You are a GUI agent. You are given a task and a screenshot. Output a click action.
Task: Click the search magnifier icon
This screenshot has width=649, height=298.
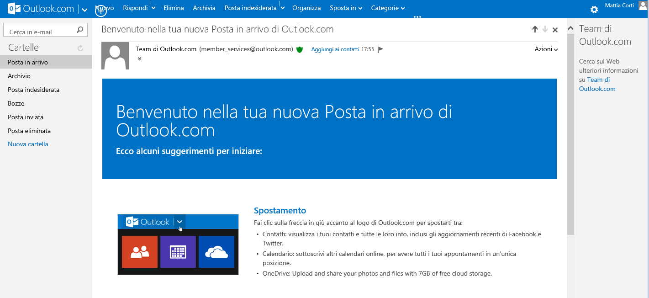click(80, 30)
